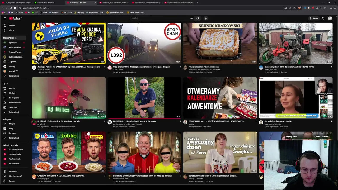Viewport: 338px width, 190px height.
Task: Open on-screen keyboard in search box
Action: click(x=191, y=18)
